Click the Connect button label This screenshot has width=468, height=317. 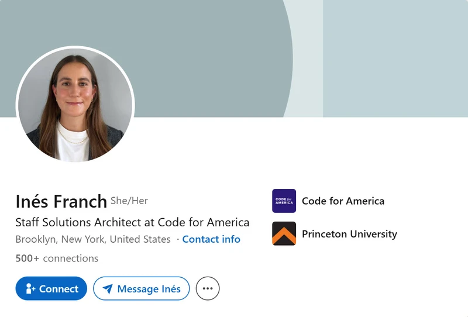click(59, 289)
